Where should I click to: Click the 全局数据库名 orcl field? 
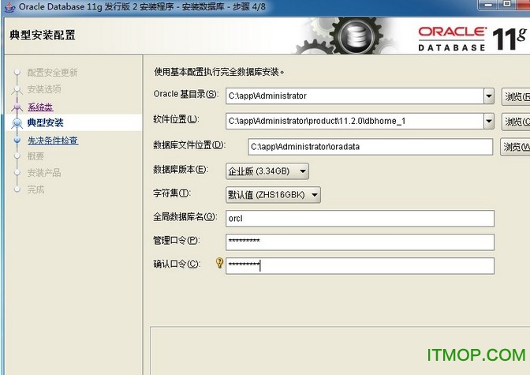(x=360, y=218)
